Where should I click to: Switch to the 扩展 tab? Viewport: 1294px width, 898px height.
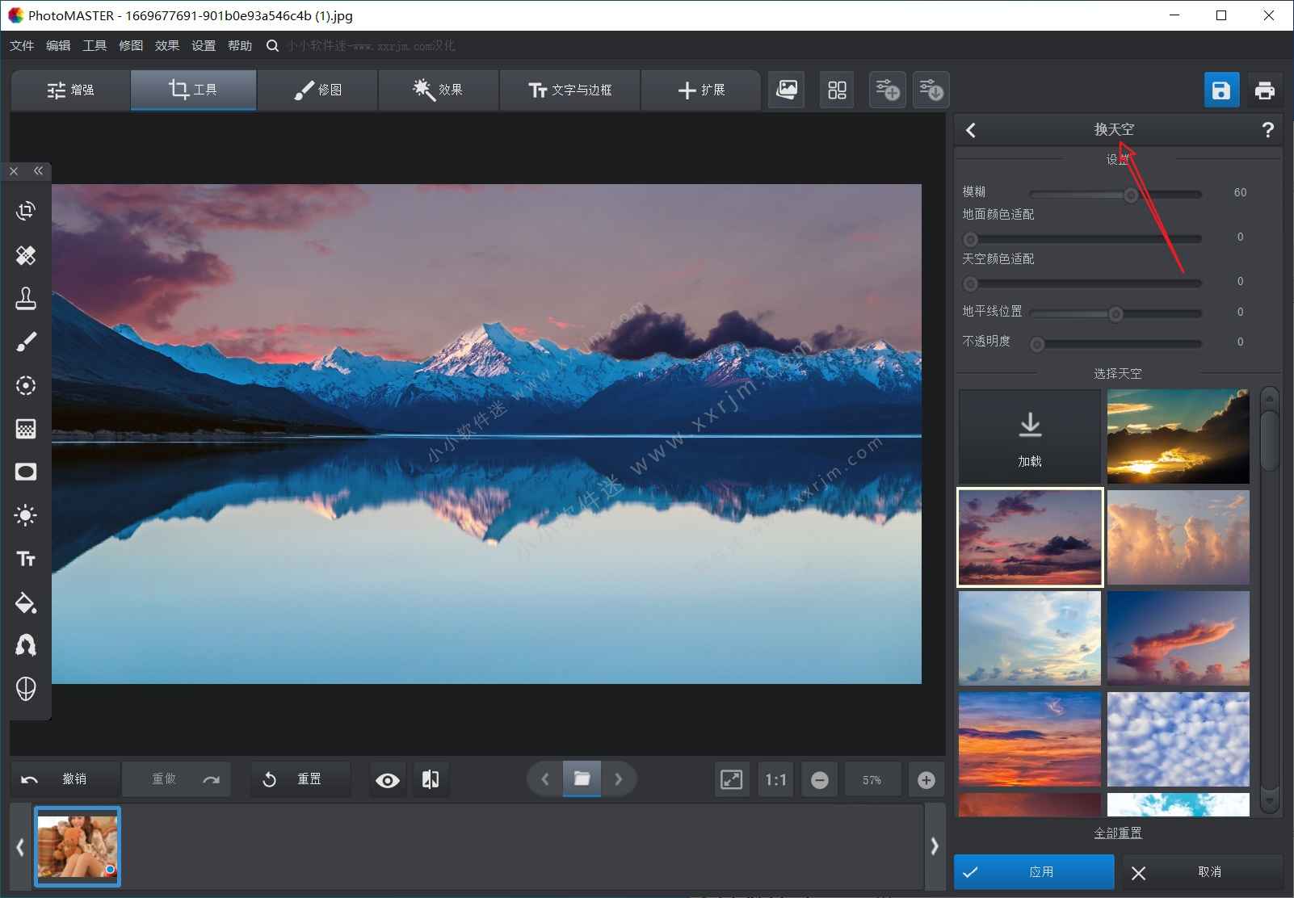pos(701,90)
